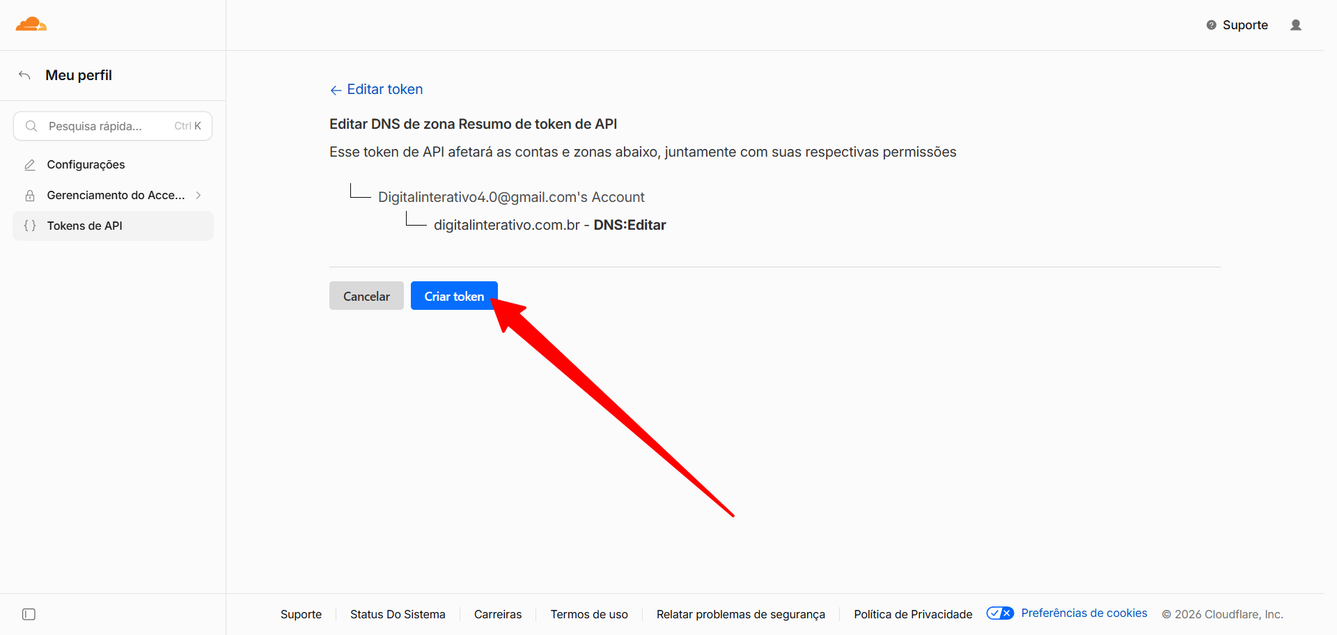Open the Carreiras footer link

(x=498, y=614)
